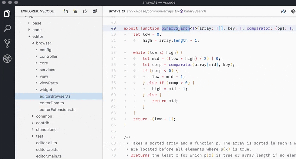Image resolution: width=296 pixels, height=159 pixels.
Task: Collapse all folders in Explorer
Action: pyautogui.click(x=95, y=11)
